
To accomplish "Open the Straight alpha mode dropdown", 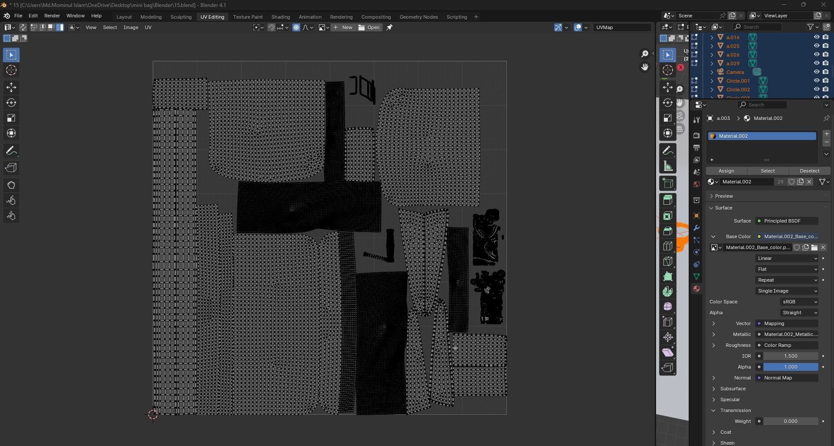I will pos(799,313).
